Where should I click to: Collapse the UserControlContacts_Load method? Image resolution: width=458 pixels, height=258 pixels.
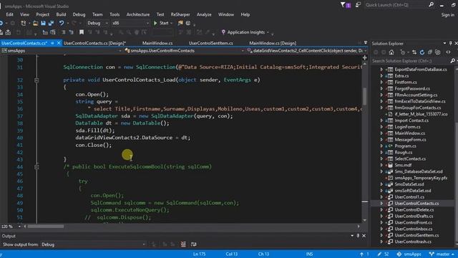pos(36,80)
